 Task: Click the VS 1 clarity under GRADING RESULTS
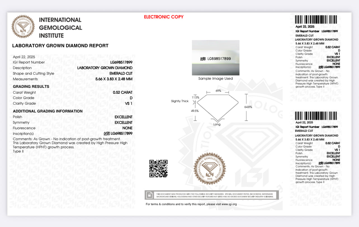(129, 104)
